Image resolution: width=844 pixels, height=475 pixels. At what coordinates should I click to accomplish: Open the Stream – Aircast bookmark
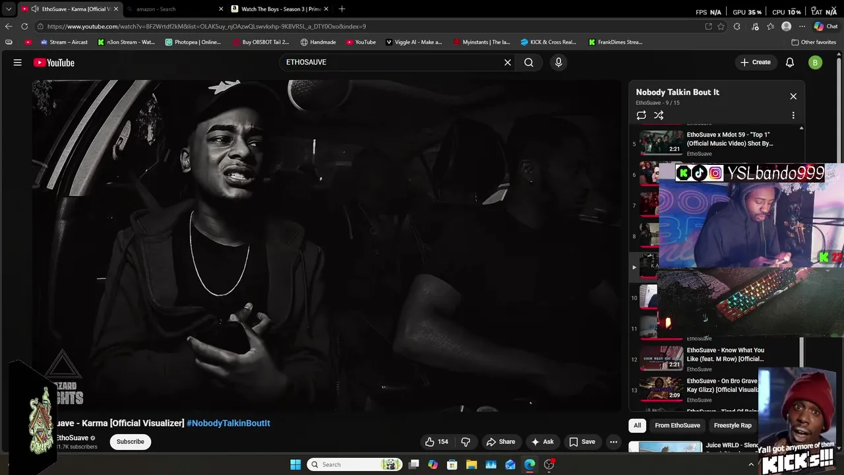pyautogui.click(x=64, y=42)
